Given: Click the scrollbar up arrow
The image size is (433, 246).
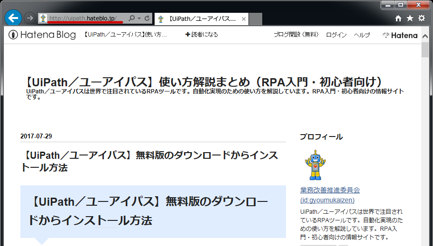Looking at the screenshot, I should pyautogui.click(x=425, y=36).
